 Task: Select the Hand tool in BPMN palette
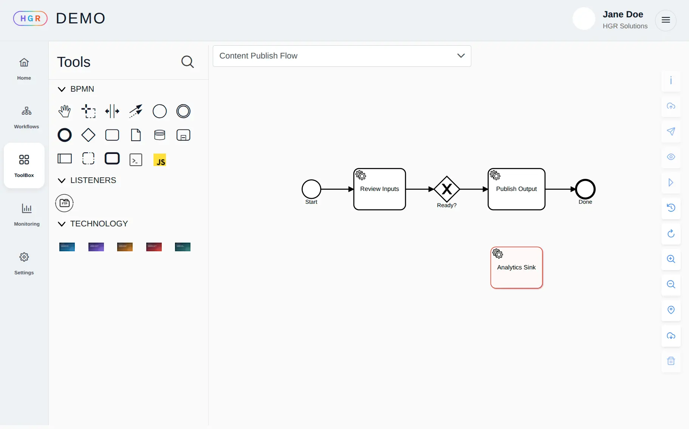pyautogui.click(x=65, y=111)
